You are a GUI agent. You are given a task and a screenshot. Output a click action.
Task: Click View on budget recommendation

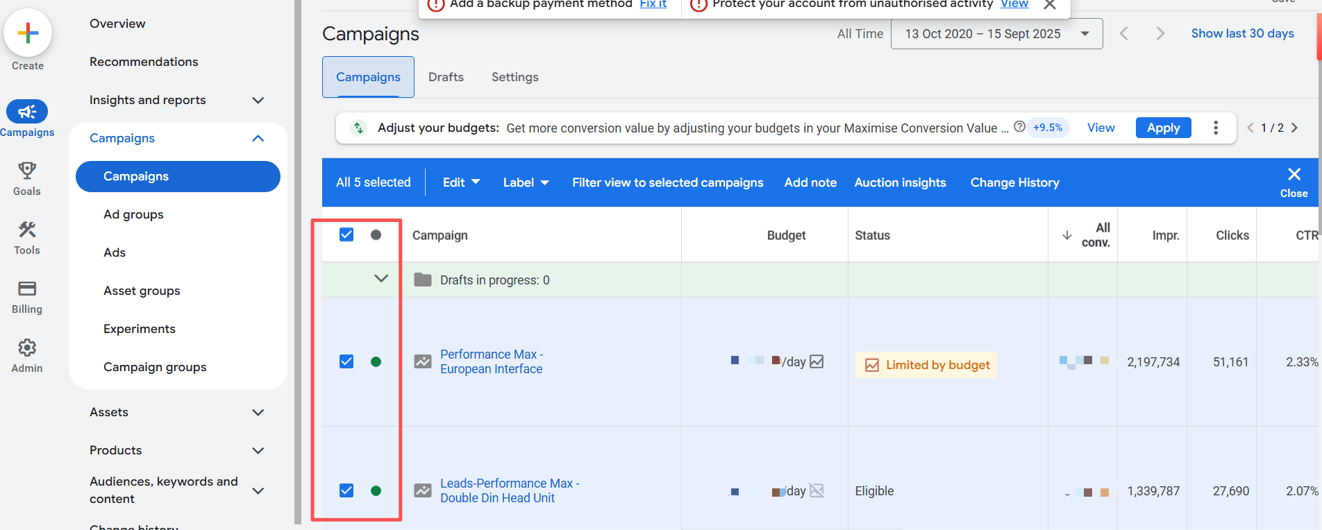[1101, 128]
